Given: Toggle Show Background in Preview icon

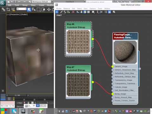Looking at the screenshot, I should 88,12.
